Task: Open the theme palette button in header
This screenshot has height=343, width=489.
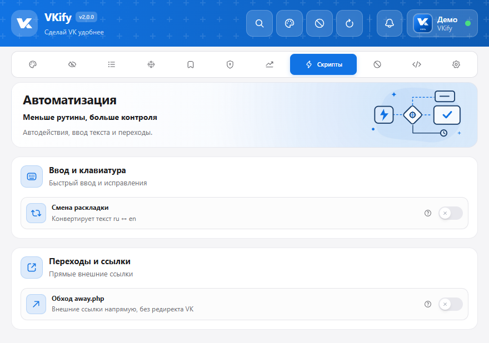Action: point(290,23)
